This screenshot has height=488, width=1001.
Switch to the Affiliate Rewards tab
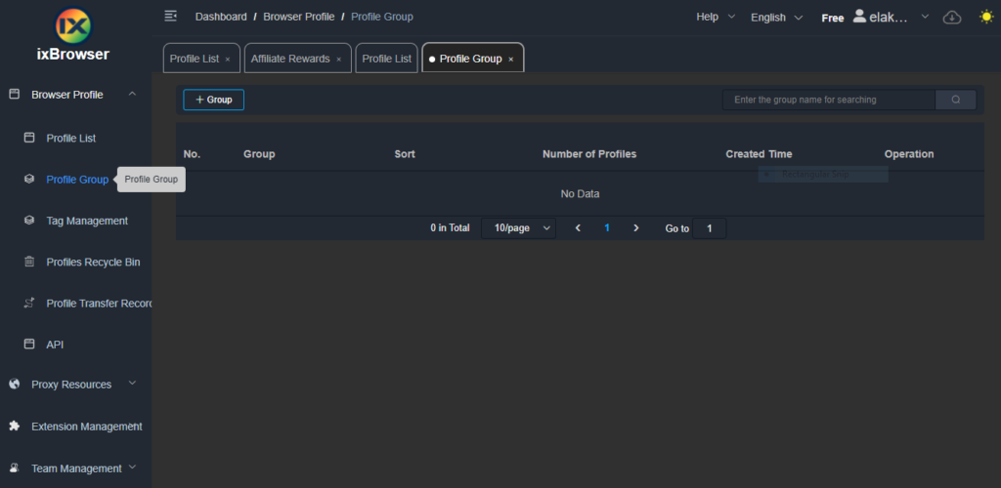point(289,59)
